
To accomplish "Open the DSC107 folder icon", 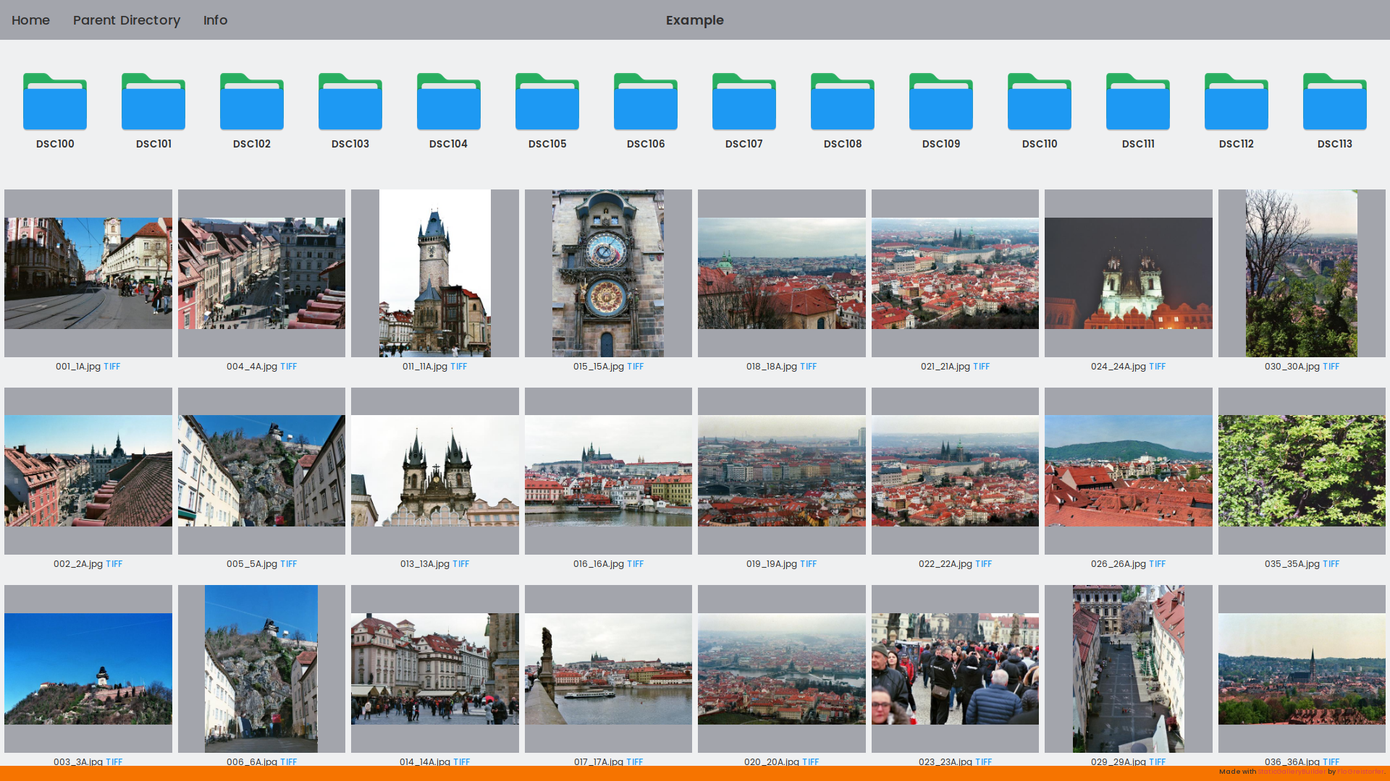I will pos(744,102).
